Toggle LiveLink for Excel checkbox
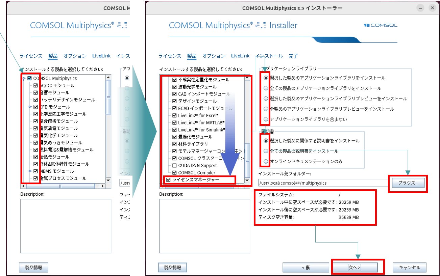Viewport: 440px width, 276px height. click(x=174, y=115)
